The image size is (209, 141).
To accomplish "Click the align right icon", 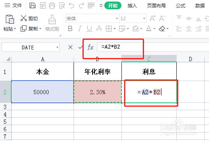I will coord(198,28).
